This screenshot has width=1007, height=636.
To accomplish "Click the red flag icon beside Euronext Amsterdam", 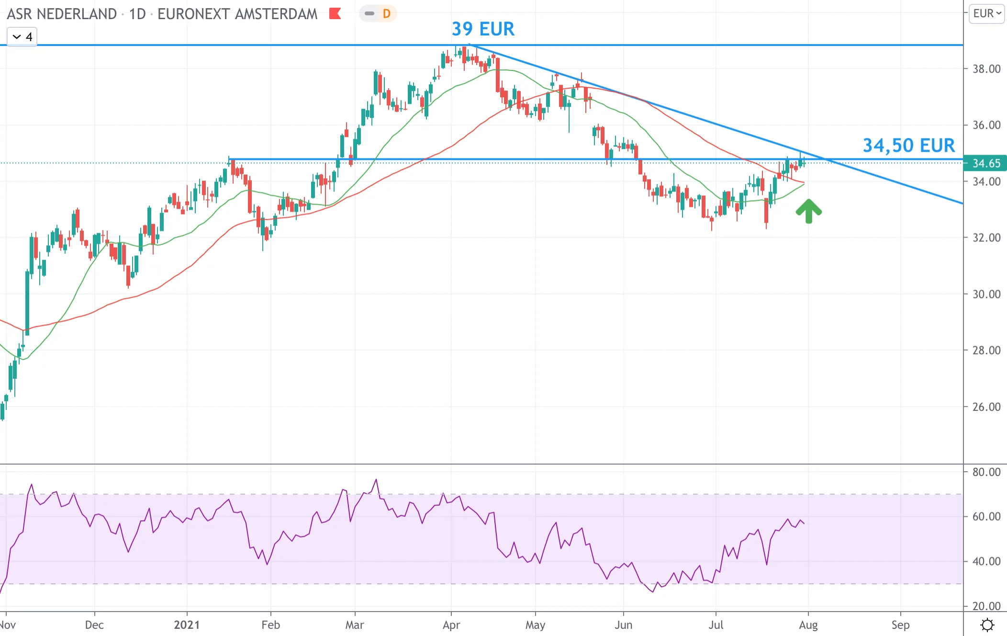I will tap(335, 13).
